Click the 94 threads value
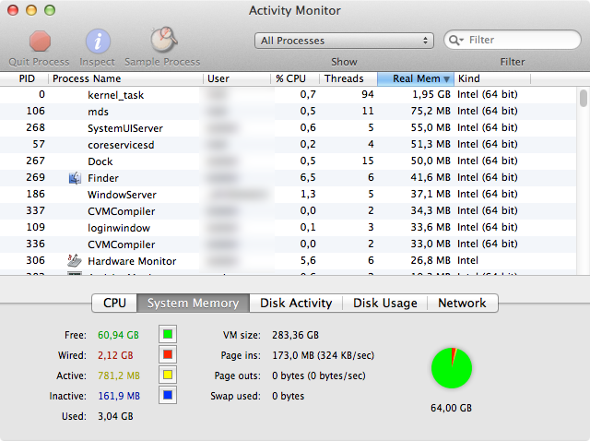Screen dimensions: 590x441 click(368, 94)
